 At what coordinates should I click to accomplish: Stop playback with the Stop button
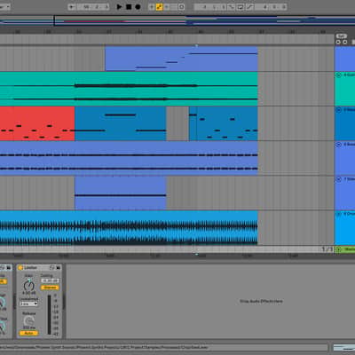(129, 6)
